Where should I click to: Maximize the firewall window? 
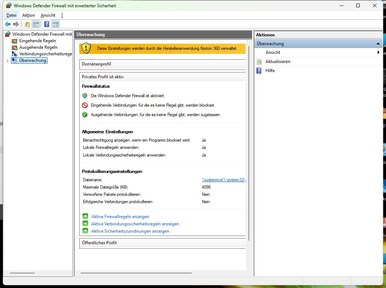(x=358, y=5)
